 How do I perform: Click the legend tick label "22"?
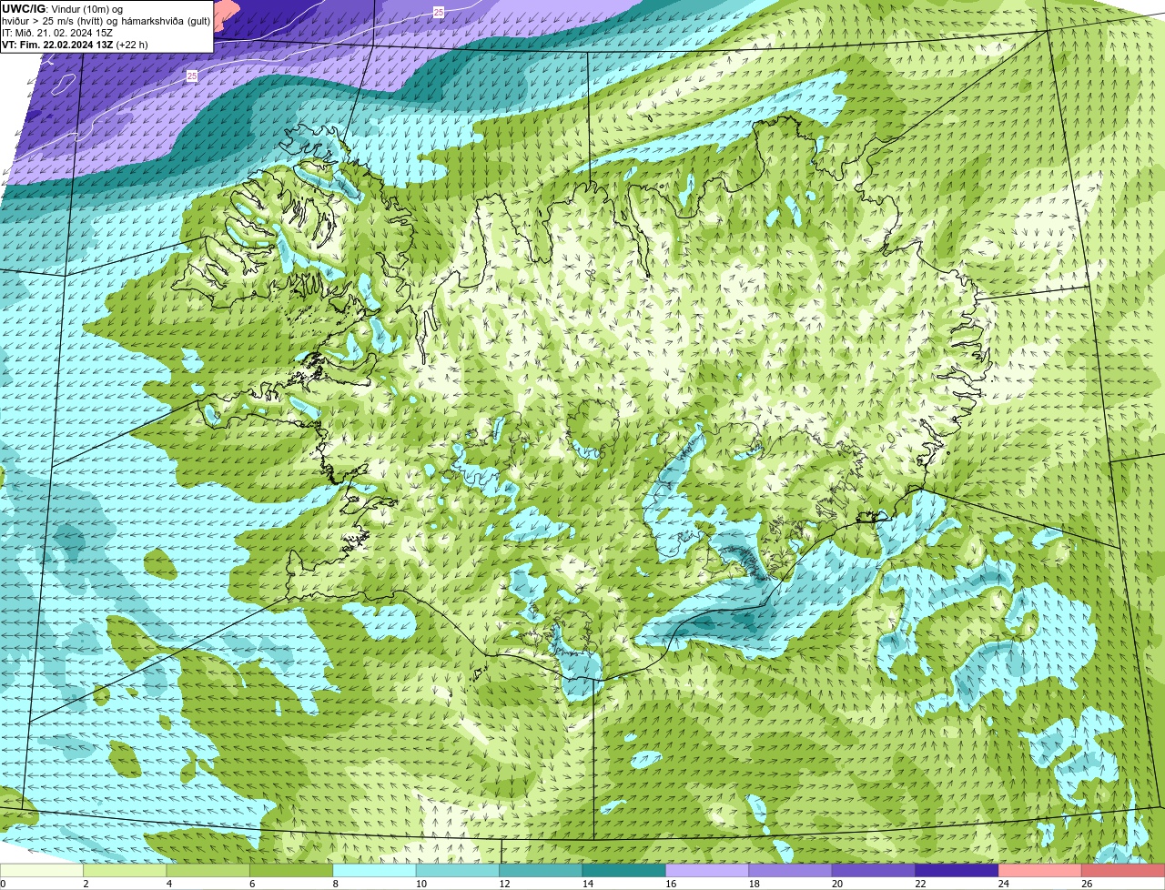(x=920, y=884)
